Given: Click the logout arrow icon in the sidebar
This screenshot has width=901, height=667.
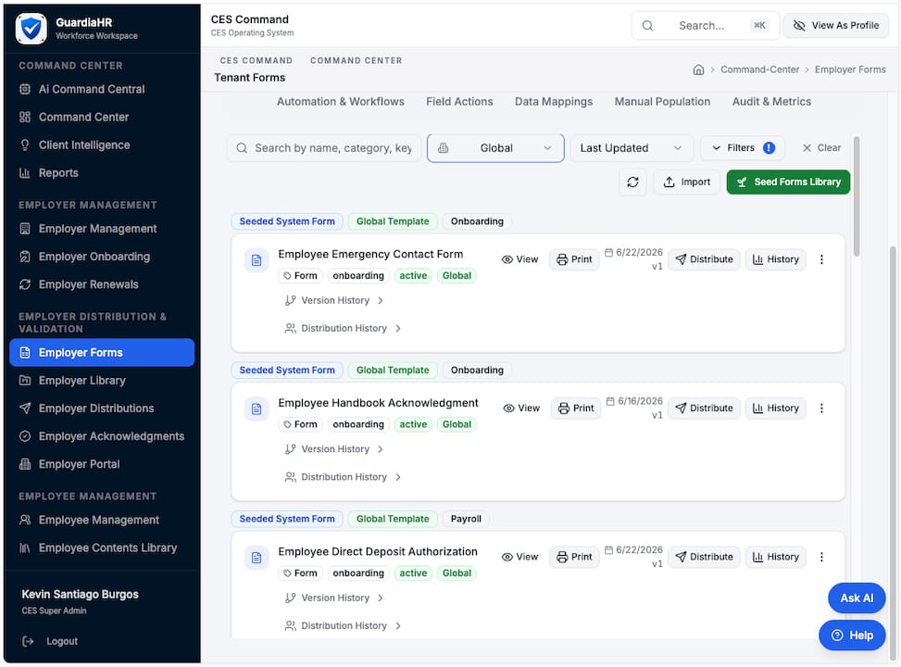Looking at the screenshot, I should pyautogui.click(x=28, y=641).
